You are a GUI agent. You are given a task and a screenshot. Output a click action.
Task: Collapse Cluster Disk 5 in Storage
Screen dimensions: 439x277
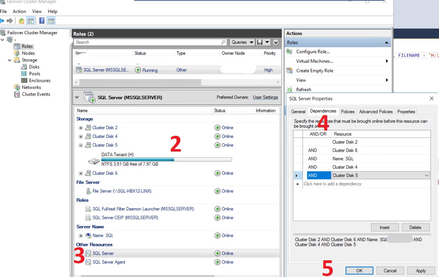[x=81, y=145]
